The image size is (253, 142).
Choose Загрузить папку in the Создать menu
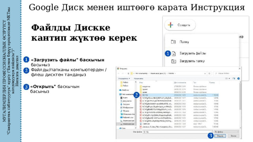192,61
